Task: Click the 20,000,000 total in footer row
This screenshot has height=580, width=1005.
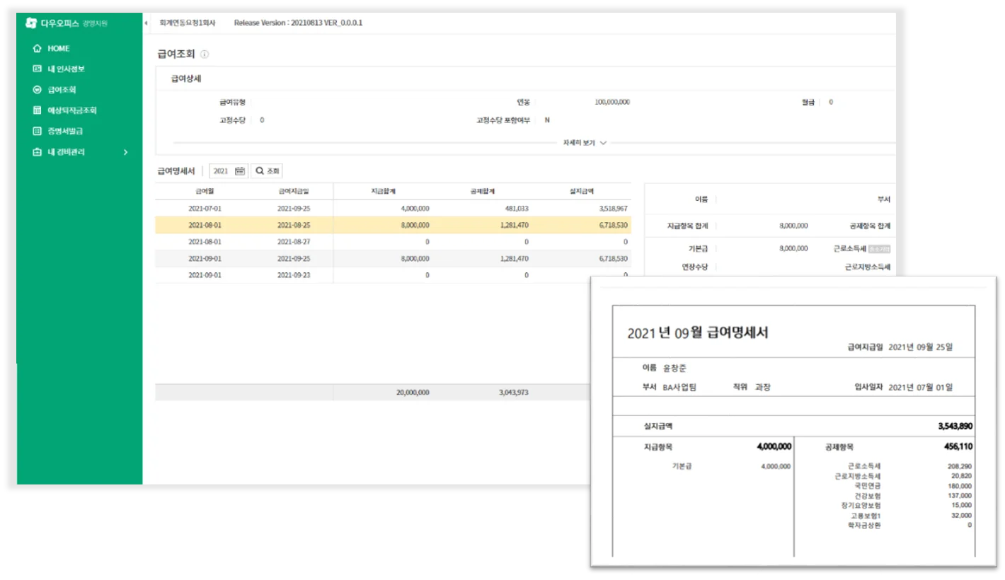Action: pyautogui.click(x=412, y=393)
